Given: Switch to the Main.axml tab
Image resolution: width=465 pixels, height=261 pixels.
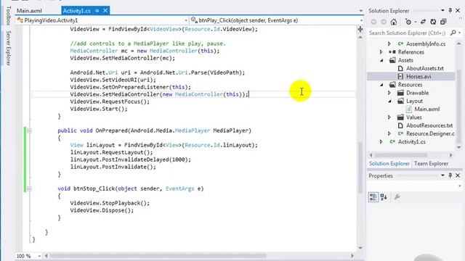Looking at the screenshot, I should pos(29,11).
